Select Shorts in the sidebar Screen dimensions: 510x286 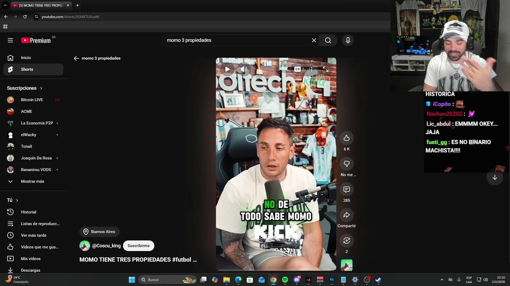click(33, 69)
